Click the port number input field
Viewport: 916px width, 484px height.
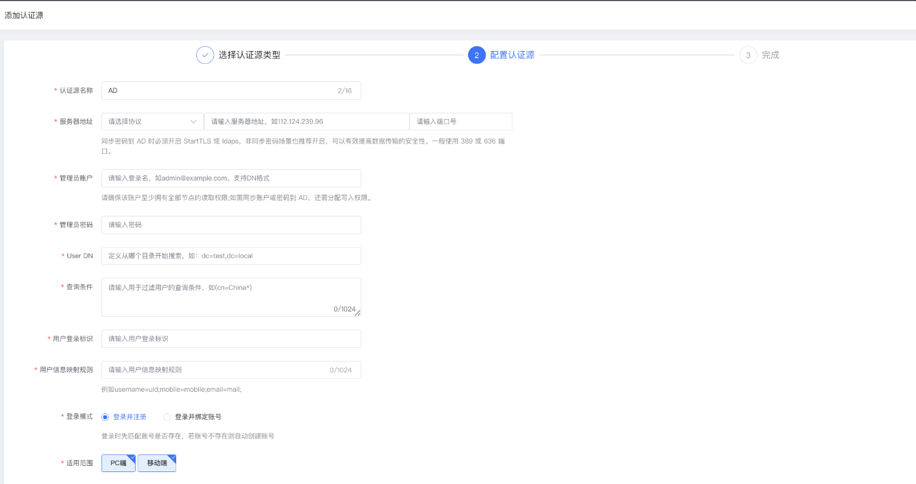460,122
